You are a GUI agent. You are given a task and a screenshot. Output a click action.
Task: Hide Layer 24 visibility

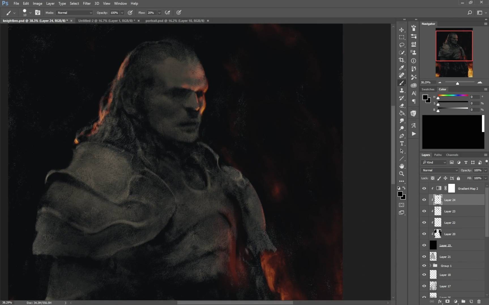point(424,200)
